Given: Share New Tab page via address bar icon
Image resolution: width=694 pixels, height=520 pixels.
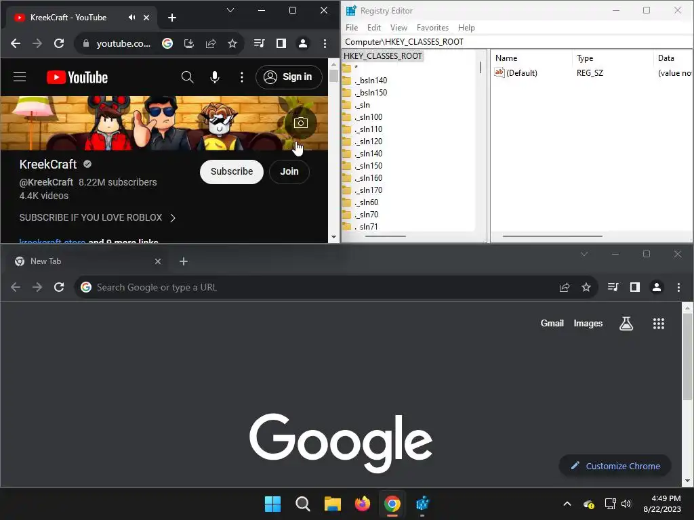Looking at the screenshot, I should (x=565, y=287).
